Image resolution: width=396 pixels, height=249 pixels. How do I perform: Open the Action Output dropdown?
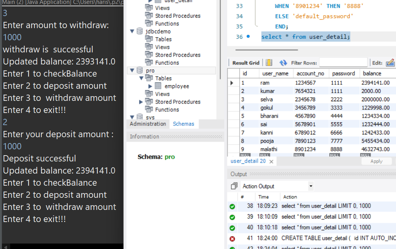pyautogui.click(x=311, y=186)
